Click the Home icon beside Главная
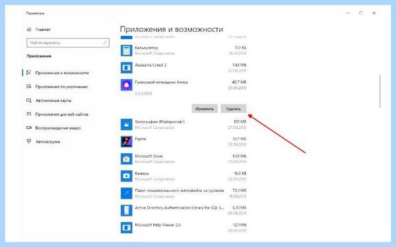396x247 pixels. pos(29,29)
